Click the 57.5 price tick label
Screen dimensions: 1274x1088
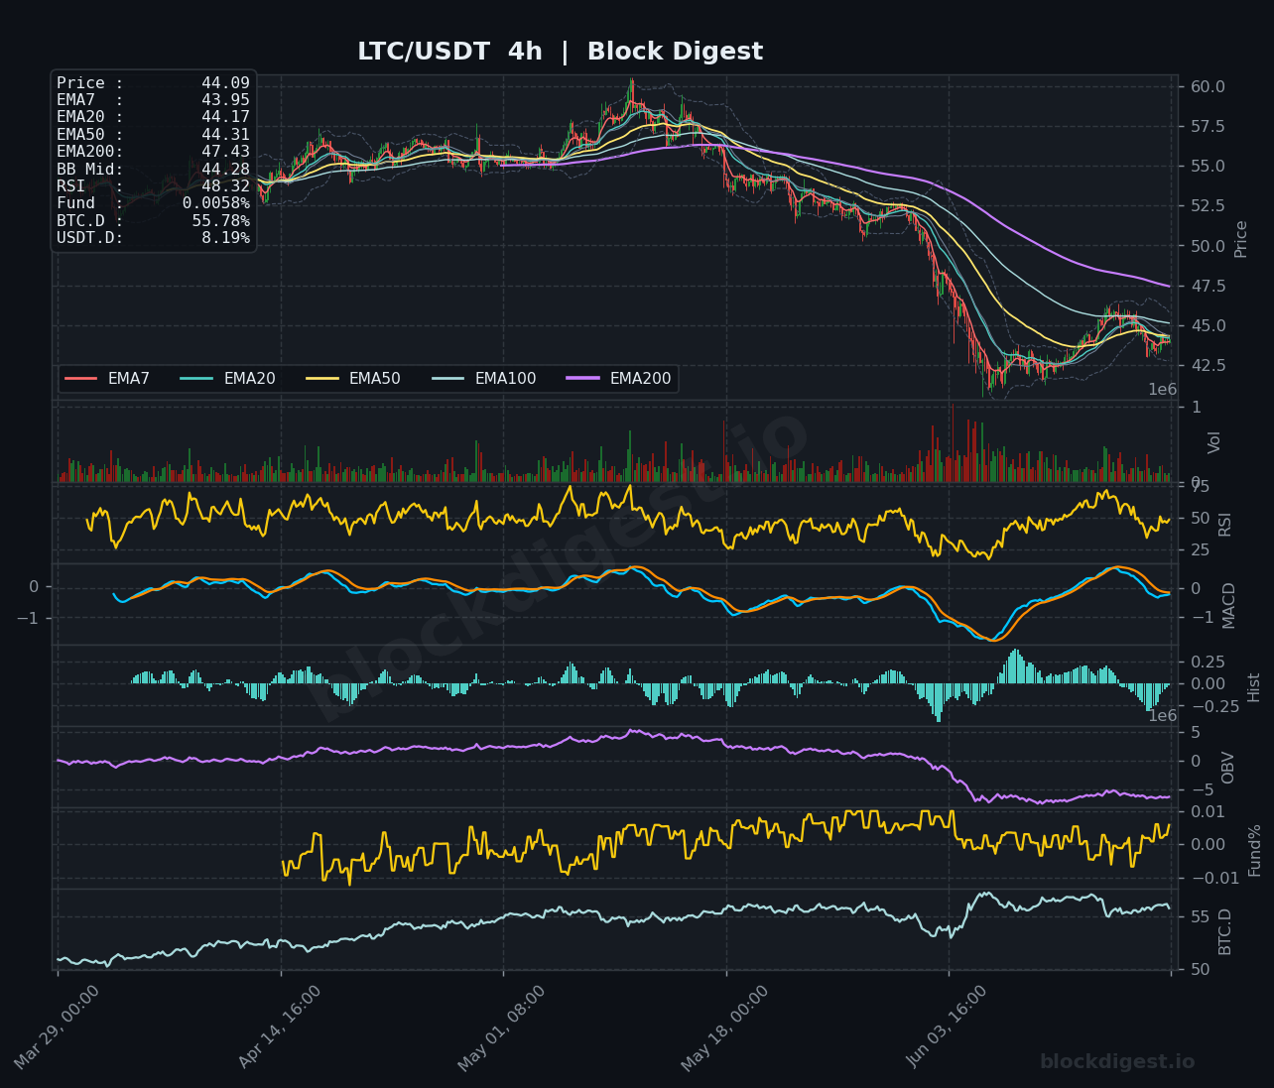coord(1208,127)
